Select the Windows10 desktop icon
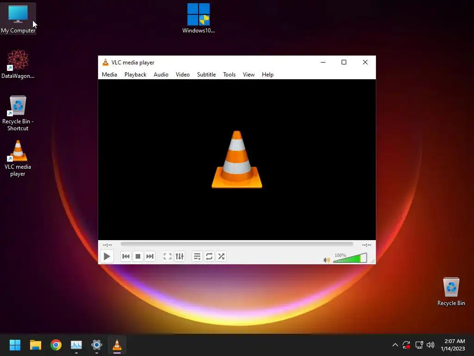 click(198, 18)
